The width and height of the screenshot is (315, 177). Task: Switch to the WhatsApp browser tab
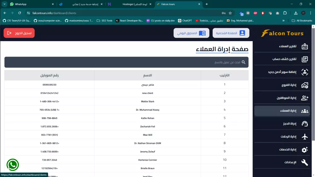click(x=31, y=4)
